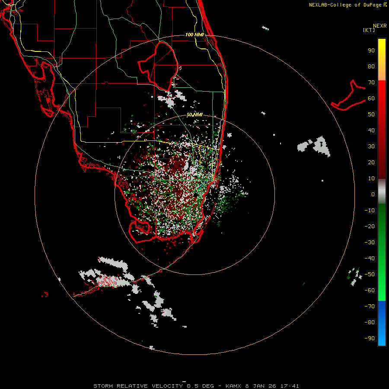Image resolution: width=389 pixels, height=389 pixels.
Task: Click the 20 value on the velocity scale
Action: coord(371,162)
